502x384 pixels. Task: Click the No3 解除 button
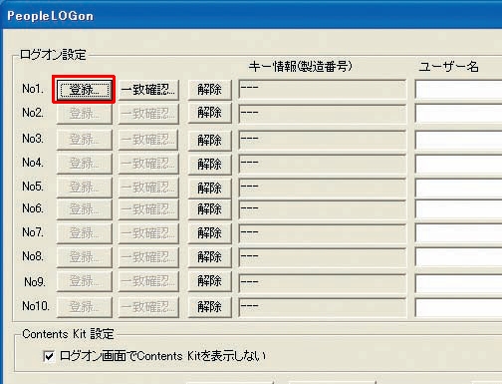click(210, 140)
